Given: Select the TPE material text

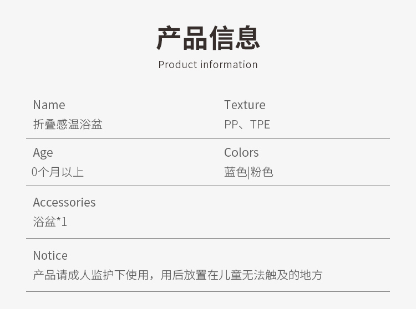Looking at the screenshot, I should (x=260, y=125).
